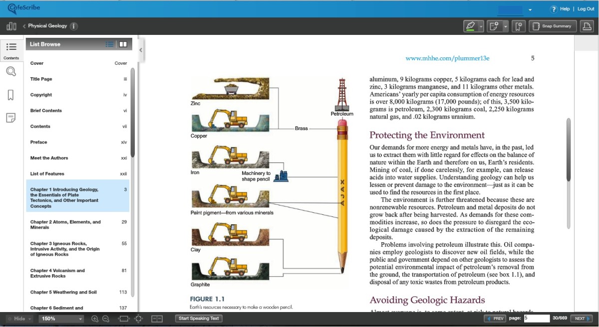599x327 pixels.
Task: Collapse the List Browse panel
Action: 141,50
